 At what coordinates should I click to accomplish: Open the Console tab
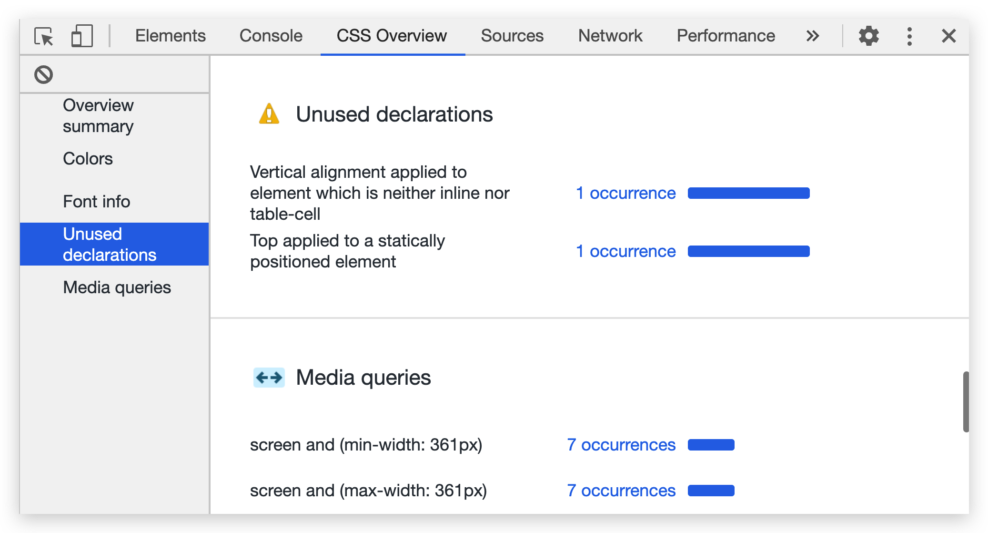click(271, 36)
